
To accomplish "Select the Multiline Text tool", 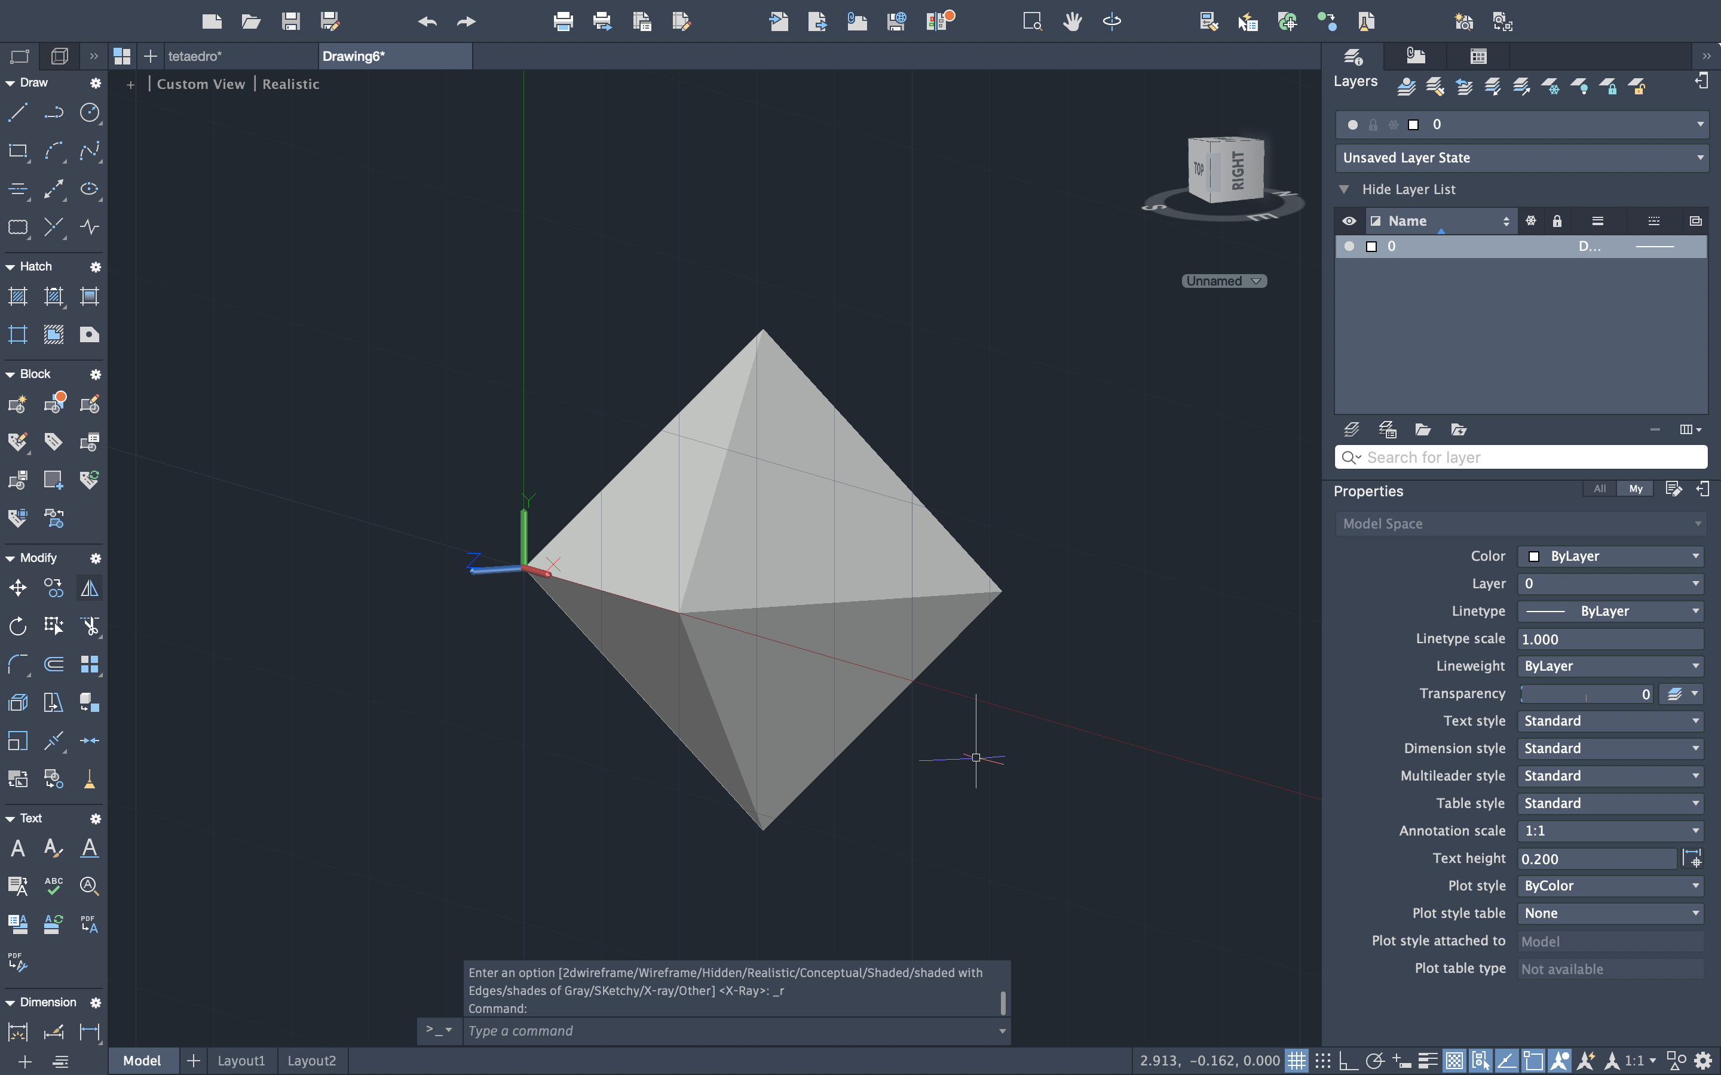I will tap(18, 847).
